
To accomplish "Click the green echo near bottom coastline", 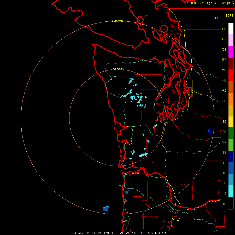I will point(125,221).
